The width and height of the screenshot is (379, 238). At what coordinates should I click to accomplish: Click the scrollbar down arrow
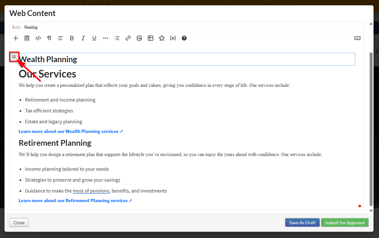click(371, 211)
